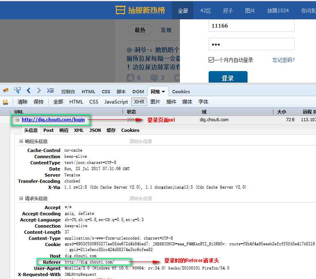Click the 保持 persist button

(39, 102)
